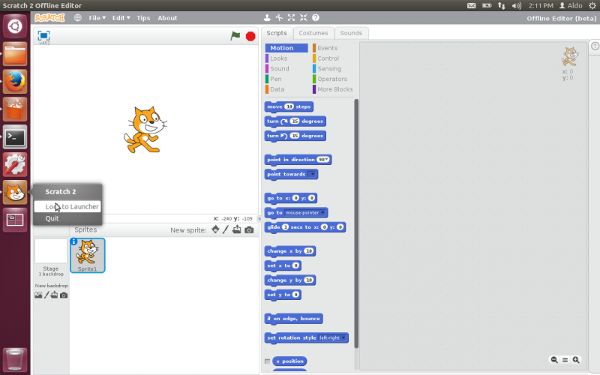Open the Terminal from launcher
This screenshot has width=600, height=375.
[15, 137]
